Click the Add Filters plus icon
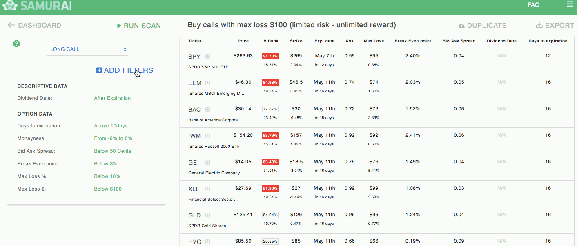Image resolution: width=577 pixels, height=246 pixels. click(x=99, y=70)
